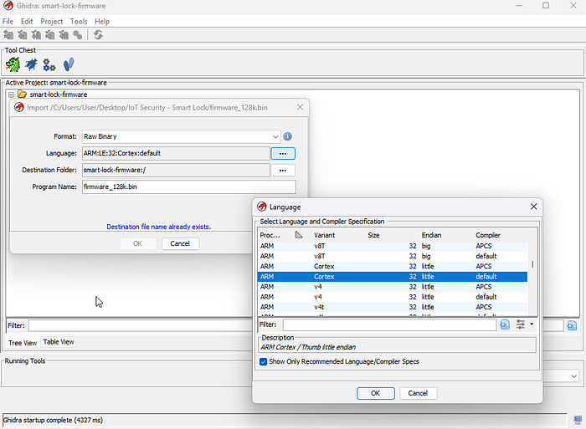Sort by the Endian column header
The image size is (586, 429).
432,235
